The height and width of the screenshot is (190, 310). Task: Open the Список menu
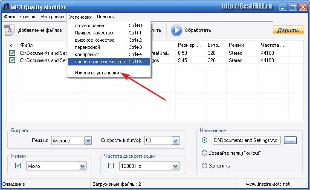[28, 17]
